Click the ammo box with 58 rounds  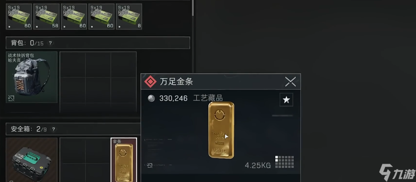point(46,16)
